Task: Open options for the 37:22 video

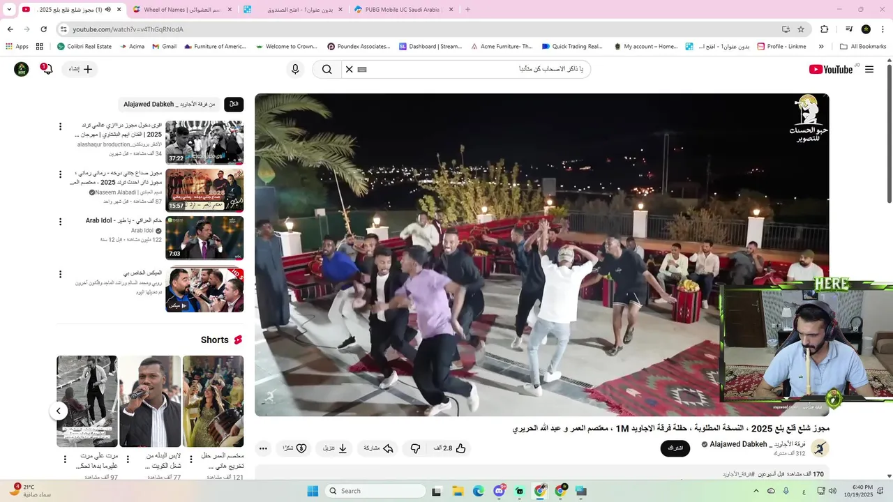Action: [x=60, y=126]
